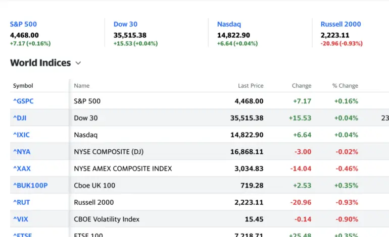This screenshot has height=237, width=389.
Task: Select the +7.17 change cell in table
Action: pos(302,101)
